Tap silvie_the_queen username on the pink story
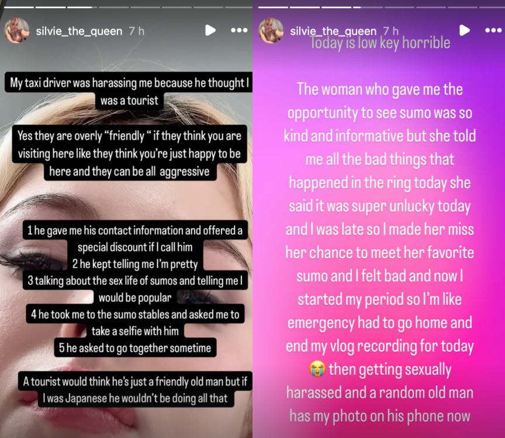505x438 pixels. pos(333,31)
